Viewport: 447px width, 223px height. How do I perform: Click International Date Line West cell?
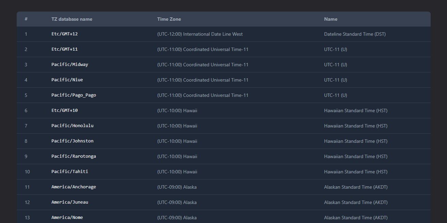click(200, 34)
